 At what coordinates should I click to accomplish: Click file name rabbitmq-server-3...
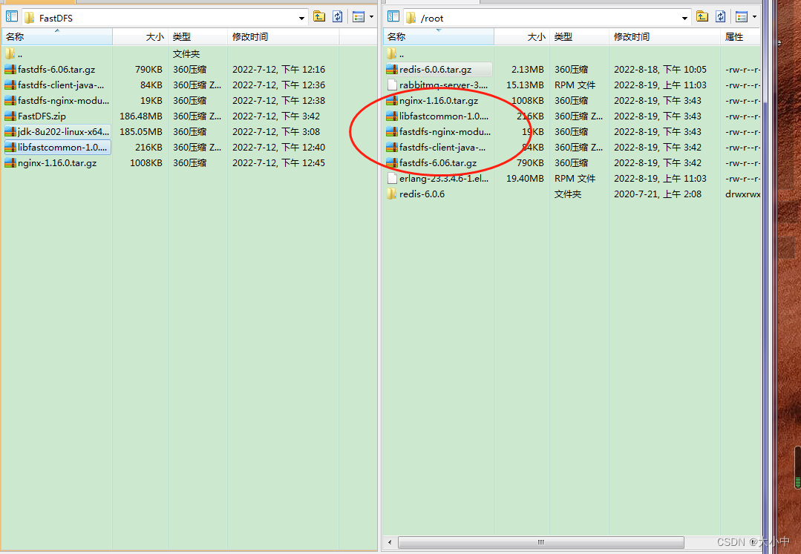point(443,85)
